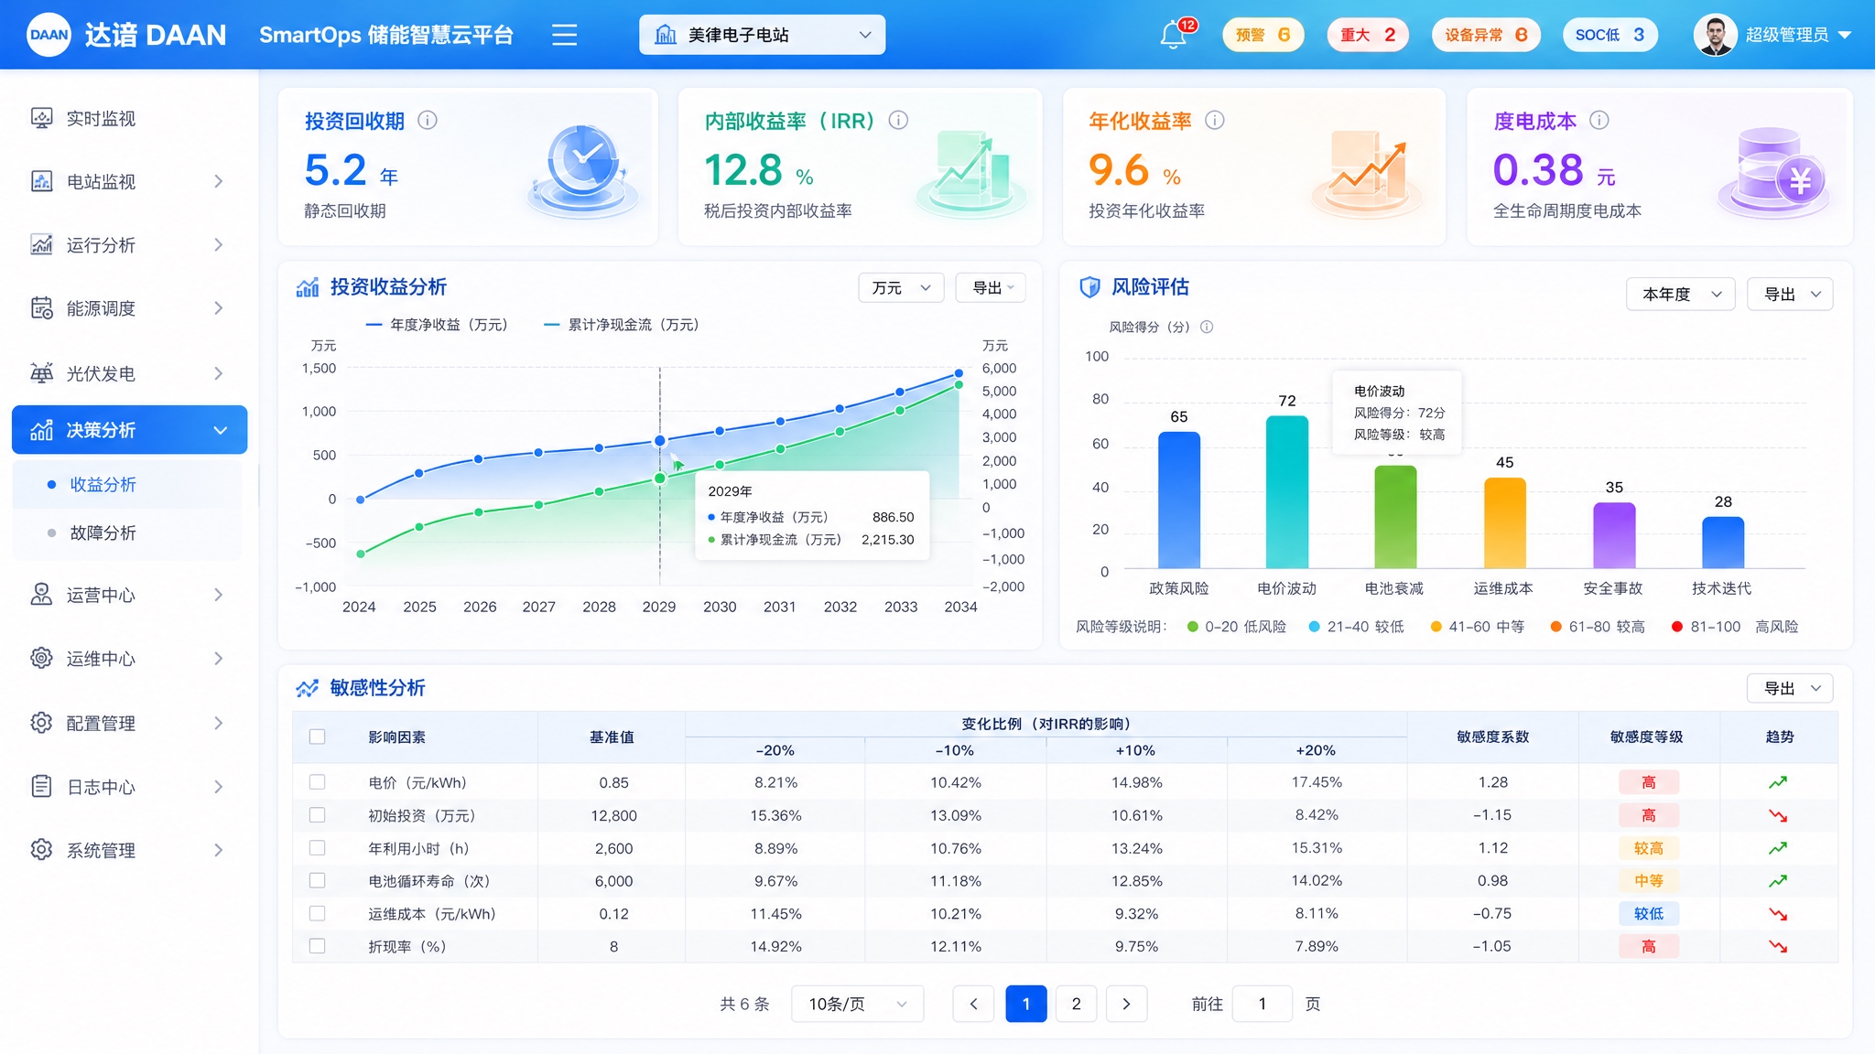Click the 预警 6 alert badge

[1263, 35]
